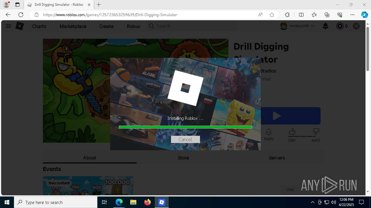Open browser Extensions icon
This screenshot has width=371, height=208.
[x=287, y=15]
